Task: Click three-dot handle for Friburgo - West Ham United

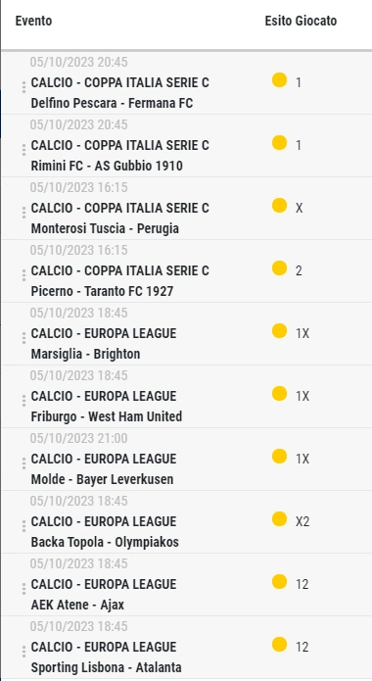Action: click(23, 401)
